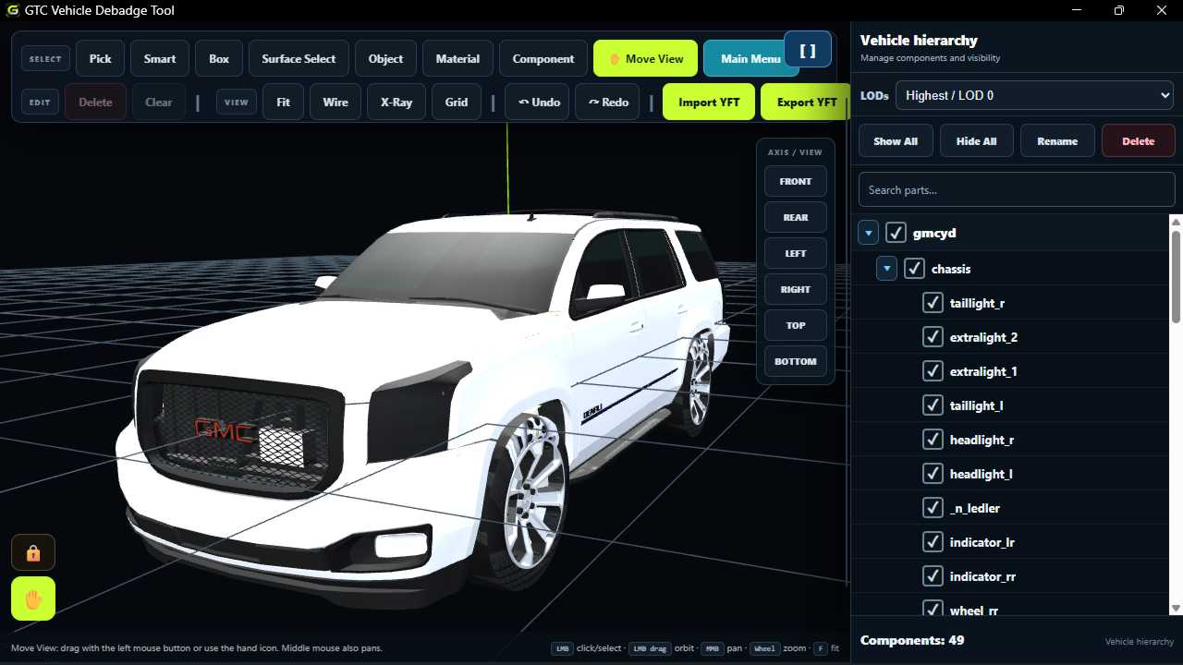
Task: Click the hierarchy scrollbar thumb
Action: tap(1176, 276)
